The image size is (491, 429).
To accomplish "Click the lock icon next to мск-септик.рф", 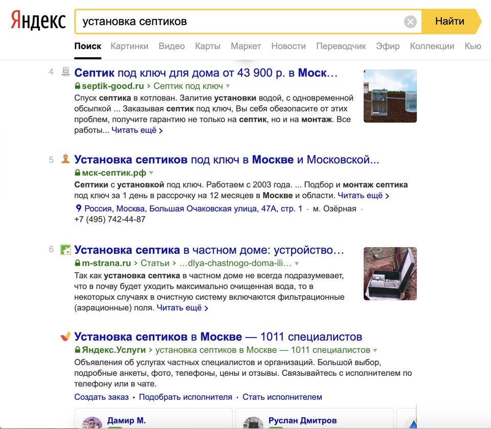I will (x=77, y=173).
